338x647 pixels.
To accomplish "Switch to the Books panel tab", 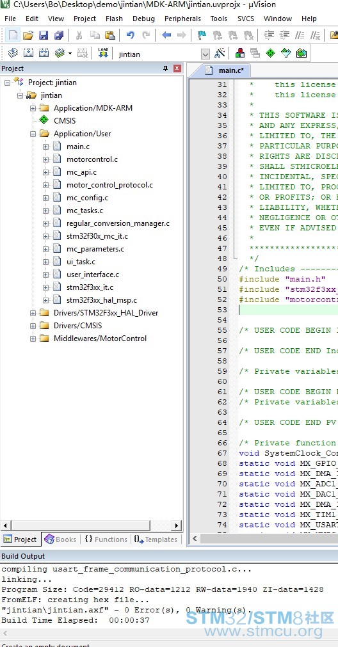I will point(60,539).
